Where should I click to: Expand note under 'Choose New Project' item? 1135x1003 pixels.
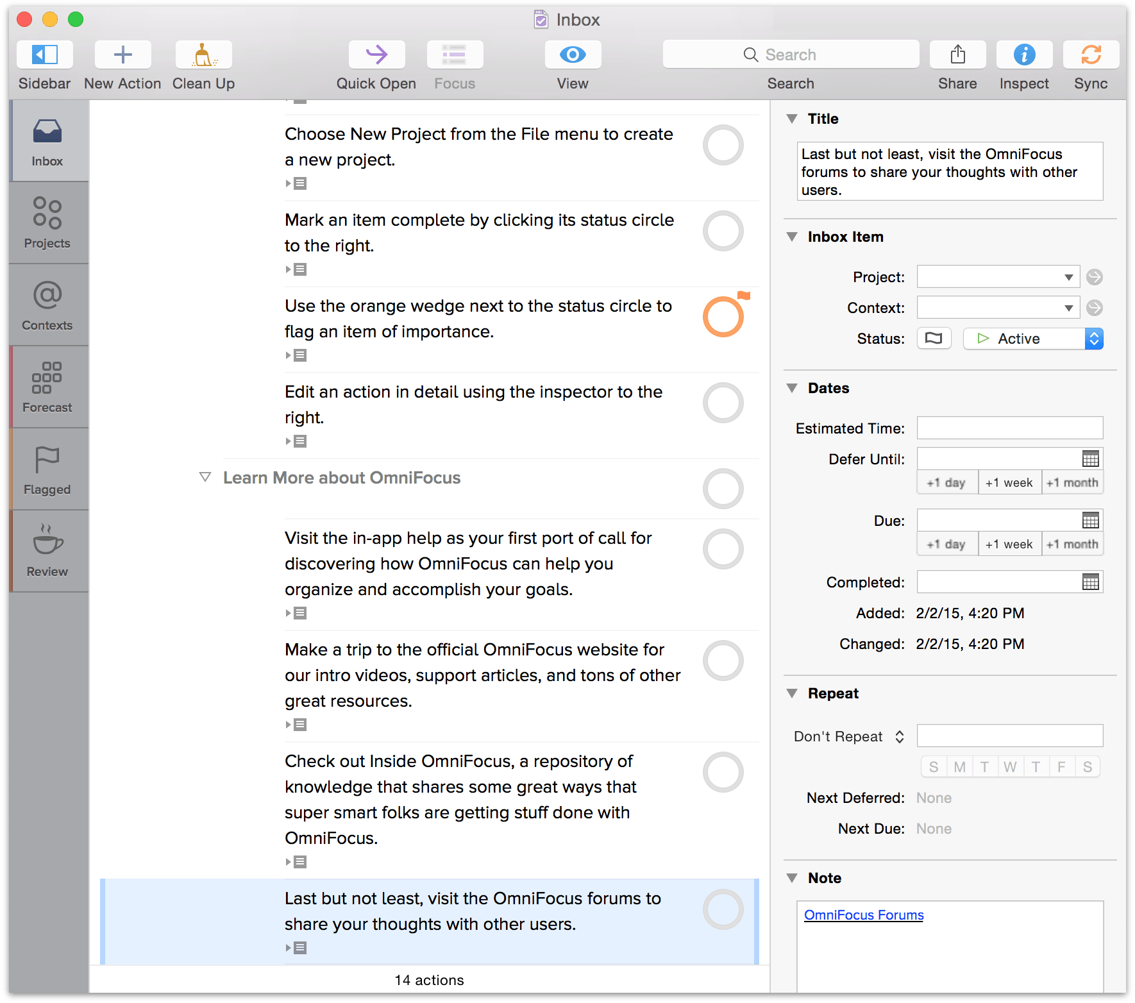296,183
